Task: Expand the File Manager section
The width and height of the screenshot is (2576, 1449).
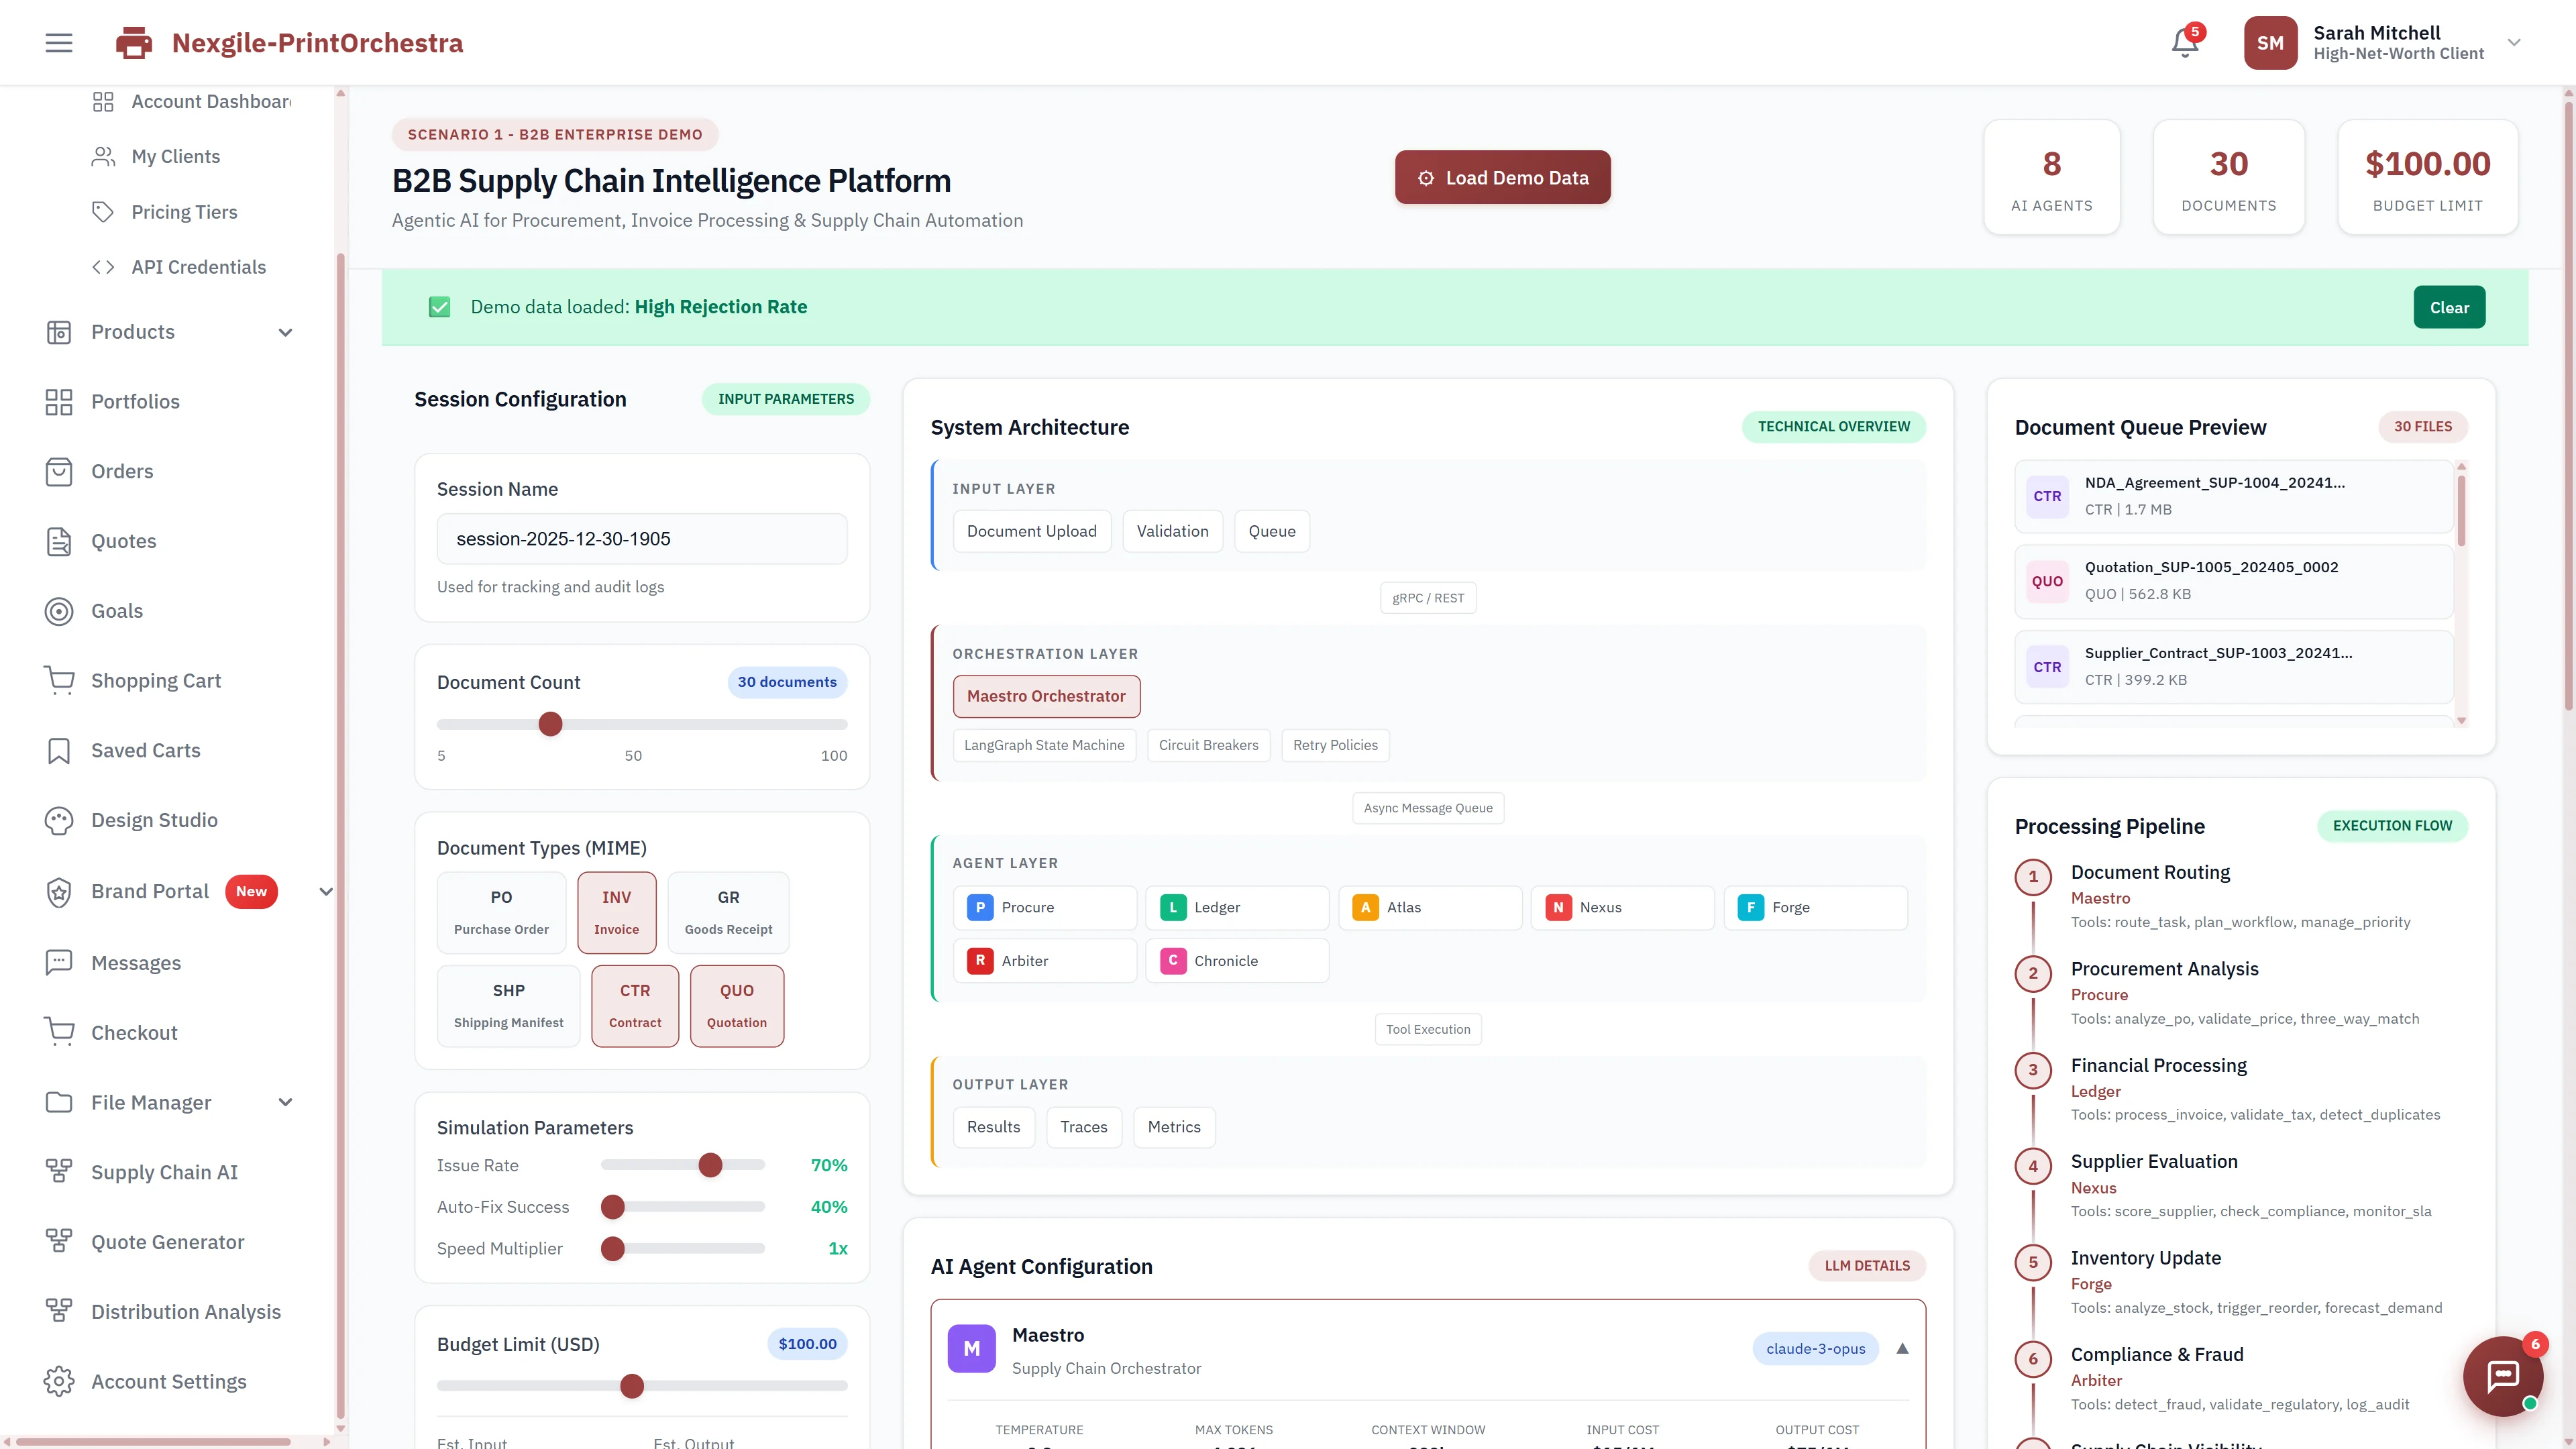Action: (x=286, y=1102)
